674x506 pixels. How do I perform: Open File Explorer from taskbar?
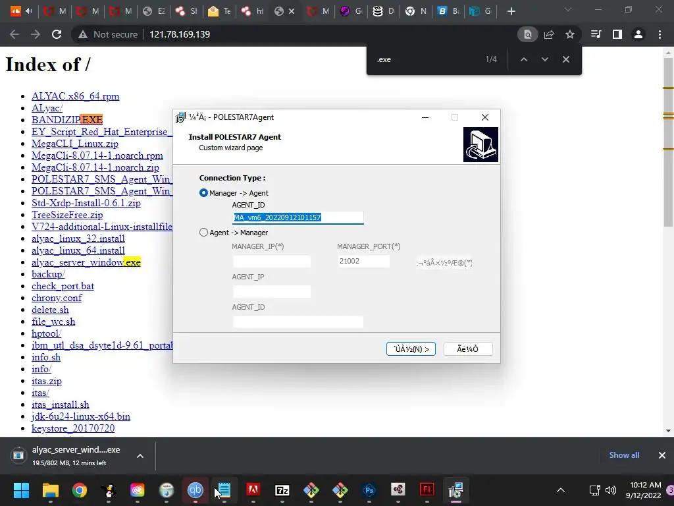coord(50,490)
